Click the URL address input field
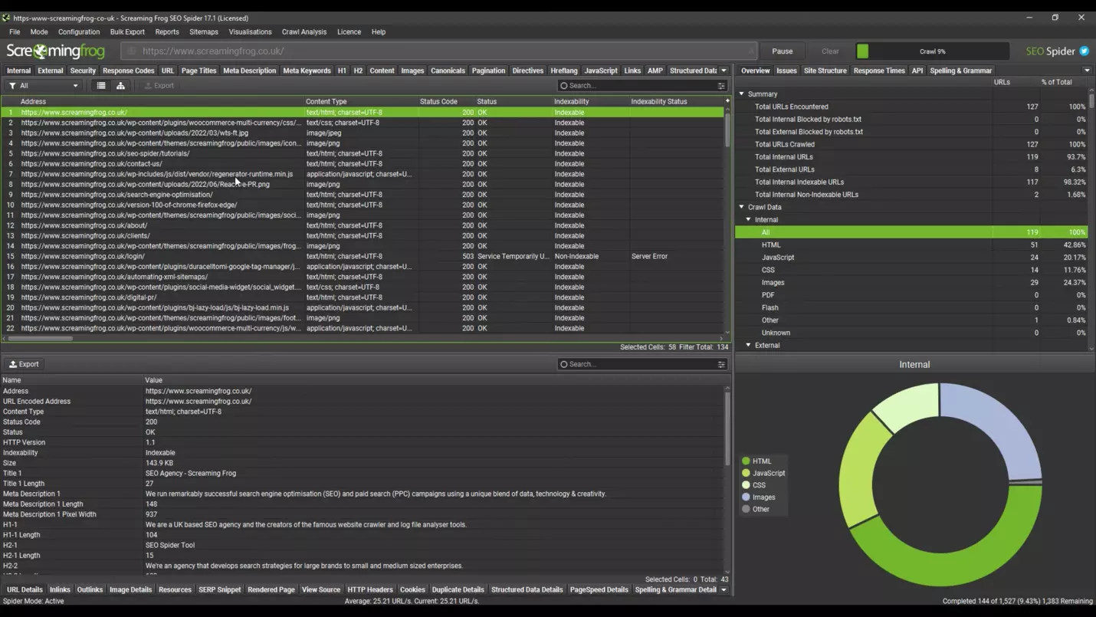Screen dimensions: 1096x617 pyautogui.click(x=437, y=51)
